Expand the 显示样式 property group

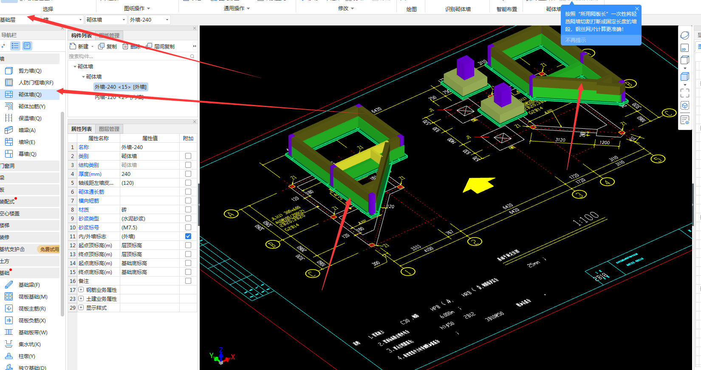coord(81,308)
